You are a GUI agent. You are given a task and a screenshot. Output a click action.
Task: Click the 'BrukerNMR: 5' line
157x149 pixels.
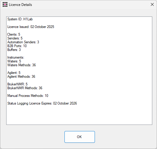click(17, 84)
